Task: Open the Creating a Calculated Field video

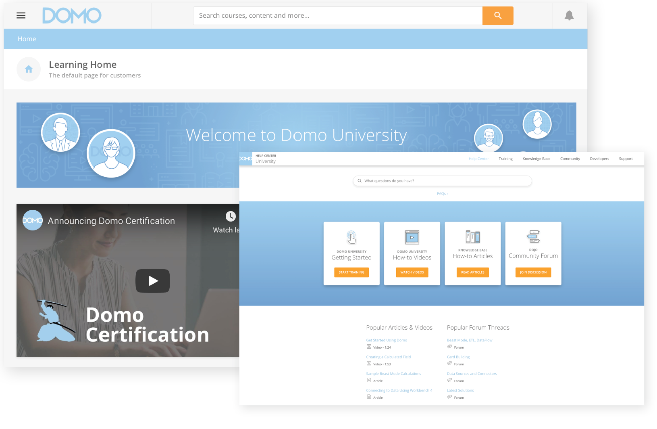Action: pos(388,357)
